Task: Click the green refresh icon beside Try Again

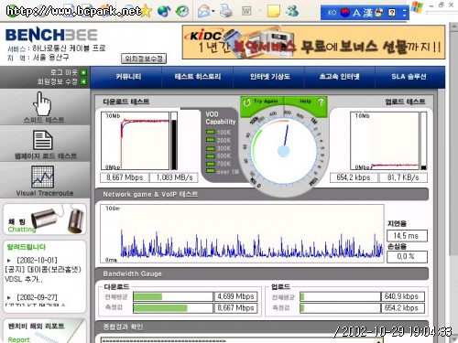Action: pos(246,102)
